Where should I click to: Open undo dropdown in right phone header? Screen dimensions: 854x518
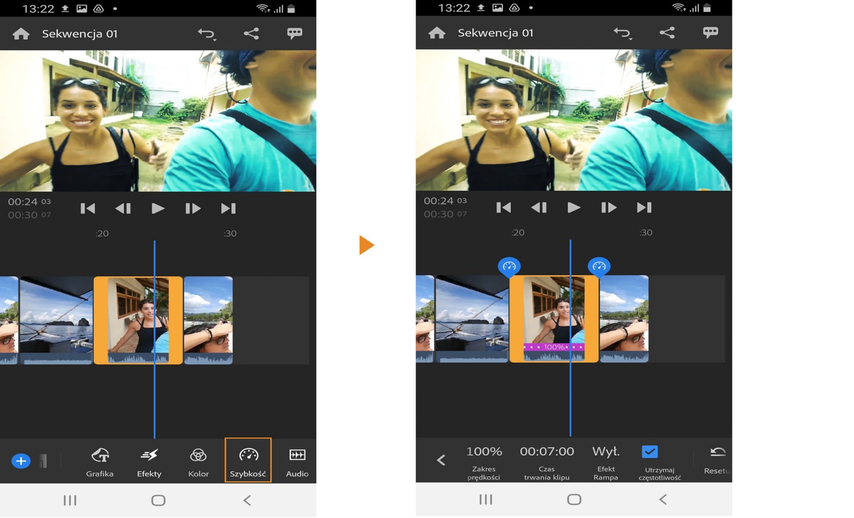click(623, 33)
